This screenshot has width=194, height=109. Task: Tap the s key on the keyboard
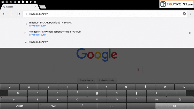point(38,93)
